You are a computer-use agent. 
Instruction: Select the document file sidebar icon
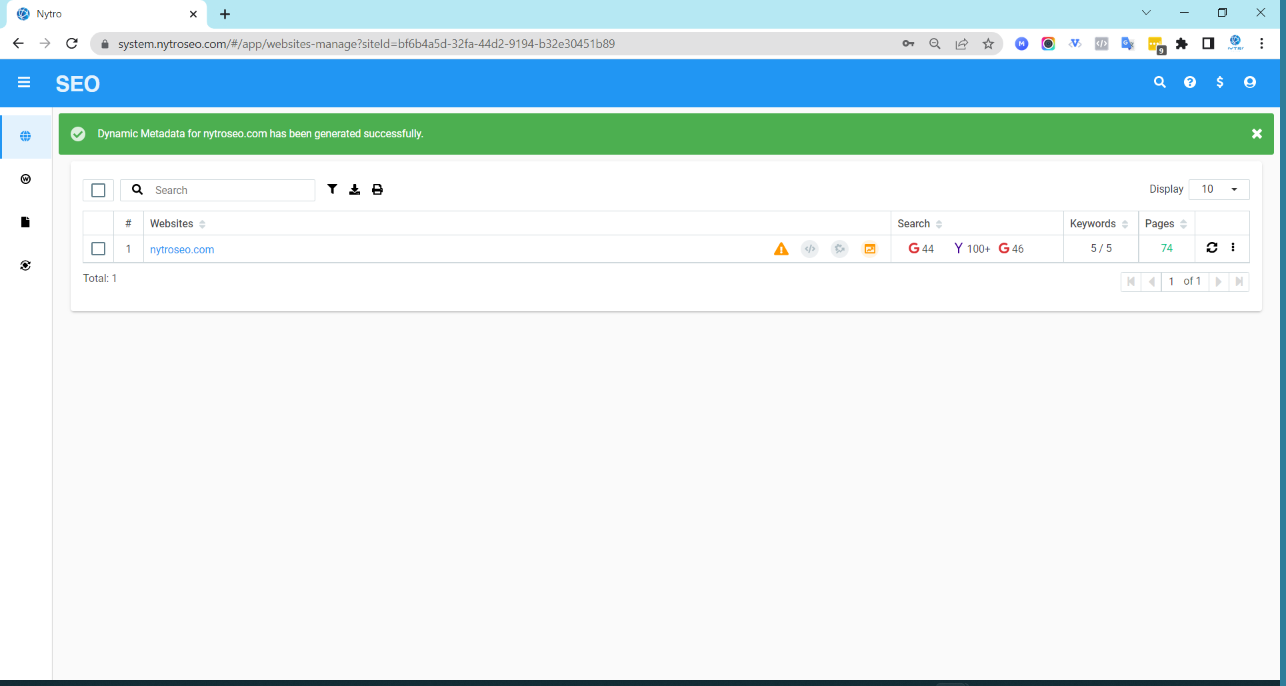pos(25,222)
